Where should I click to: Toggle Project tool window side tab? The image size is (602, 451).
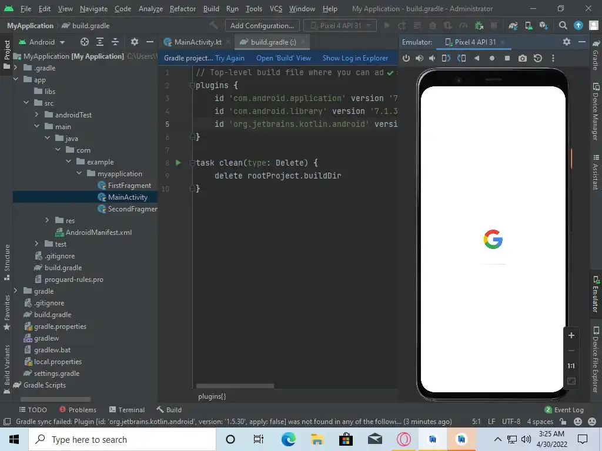tap(6, 55)
